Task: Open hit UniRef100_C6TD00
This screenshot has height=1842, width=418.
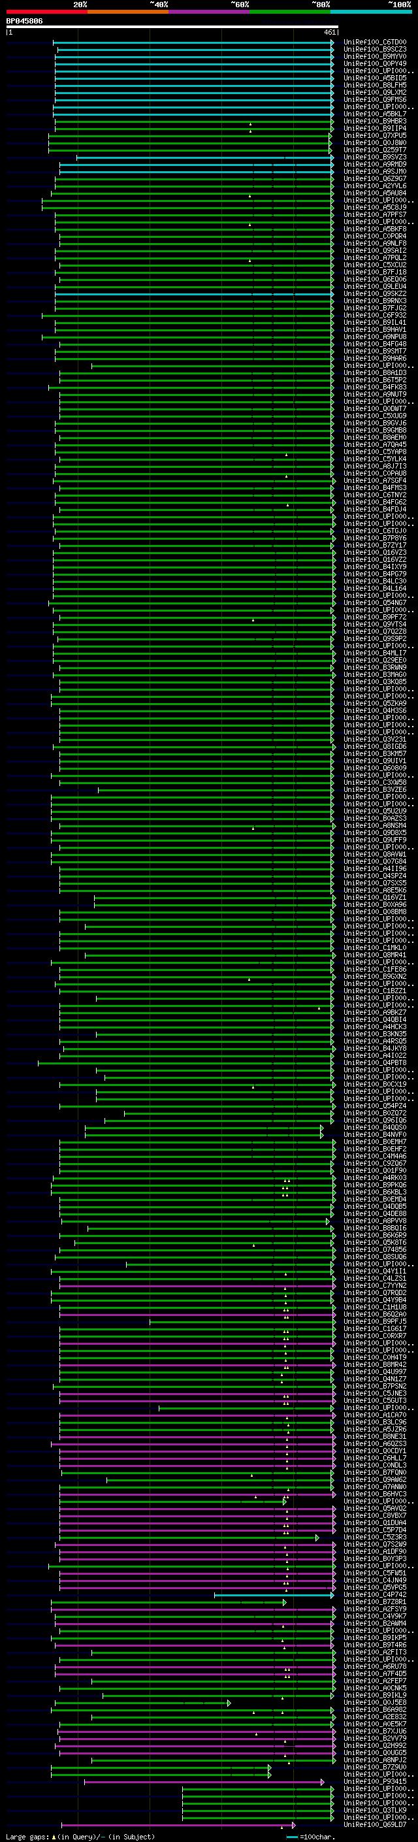Action: click(374, 42)
